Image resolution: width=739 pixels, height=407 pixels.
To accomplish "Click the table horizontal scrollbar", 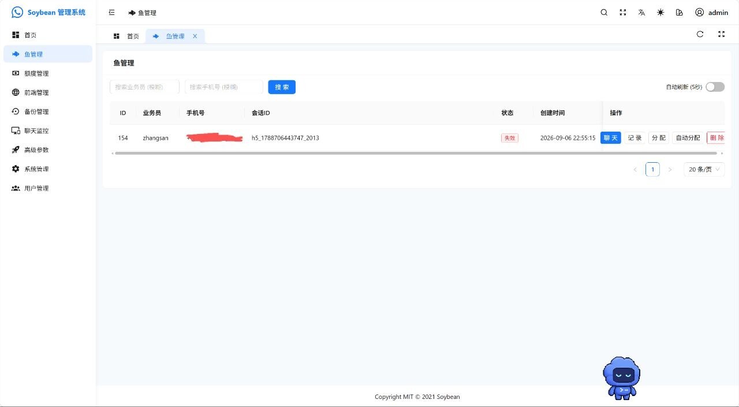I will point(416,153).
